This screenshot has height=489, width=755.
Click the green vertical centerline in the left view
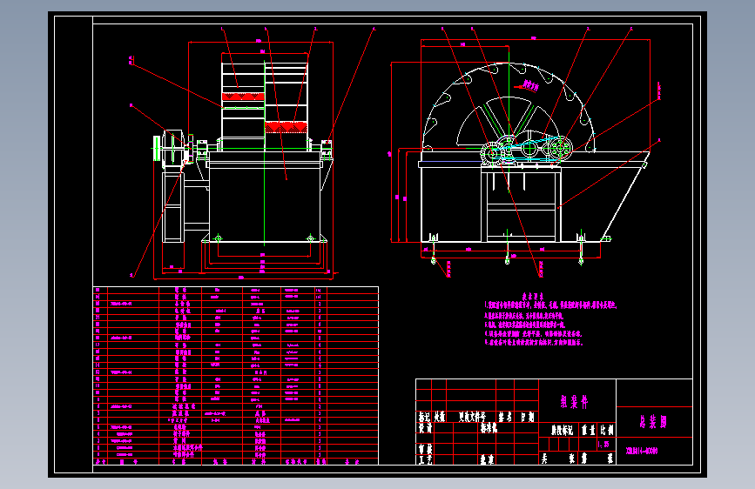click(265, 153)
